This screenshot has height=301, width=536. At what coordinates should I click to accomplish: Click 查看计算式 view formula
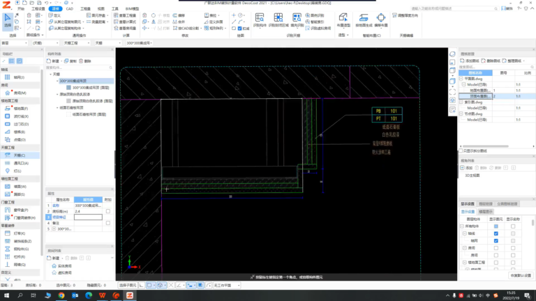point(125,22)
